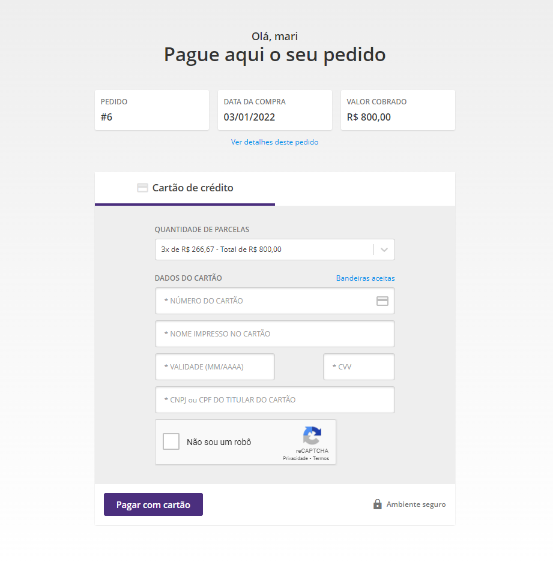Click the Valor cobrado R$ 800,00 card

(398, 110)
